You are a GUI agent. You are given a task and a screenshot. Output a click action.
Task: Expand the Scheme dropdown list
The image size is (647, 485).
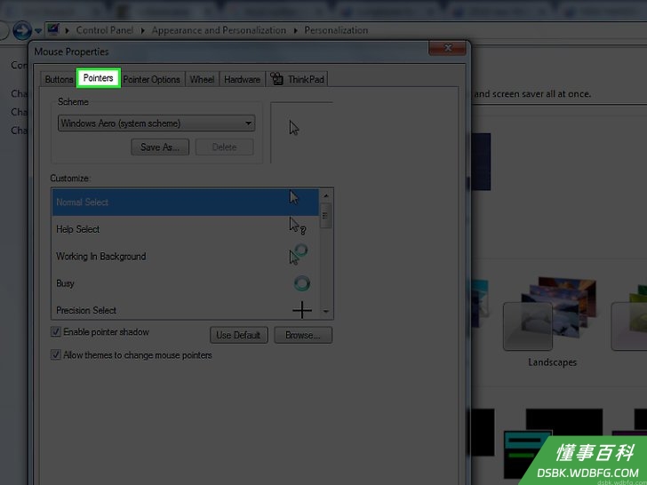[x=156, y=123]
